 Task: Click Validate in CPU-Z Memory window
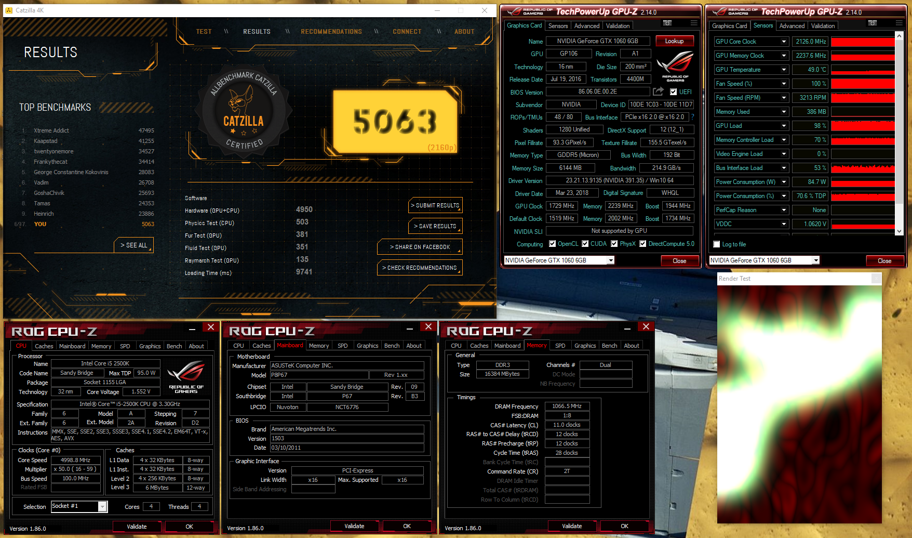tap(572, 526)
